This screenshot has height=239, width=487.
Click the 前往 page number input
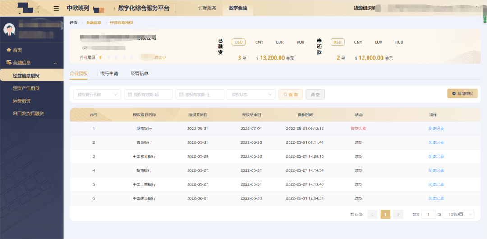[x=429, y=214]
